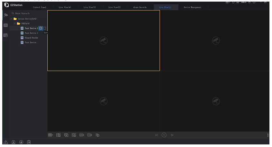Go to next page of windows

pos(172,135)
